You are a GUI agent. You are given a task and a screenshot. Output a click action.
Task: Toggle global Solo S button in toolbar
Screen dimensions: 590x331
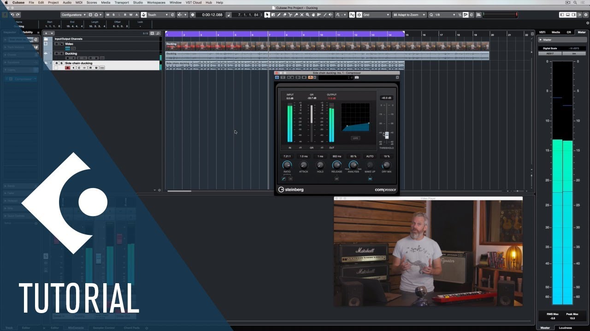[x=113, y=15]
